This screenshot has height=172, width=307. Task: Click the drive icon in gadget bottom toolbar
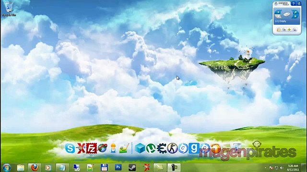[x=284, y=30]
